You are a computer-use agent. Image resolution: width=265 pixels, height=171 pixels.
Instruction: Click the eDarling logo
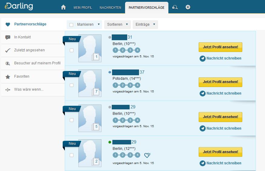click(19, 6)
